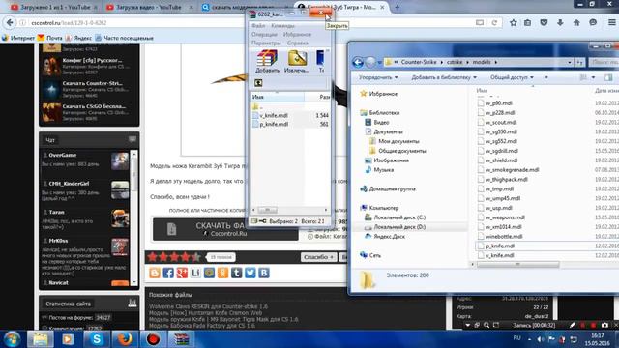Select w_scout.mdl file in Explorer
The image size is (619, 348).
pos(497,123)
